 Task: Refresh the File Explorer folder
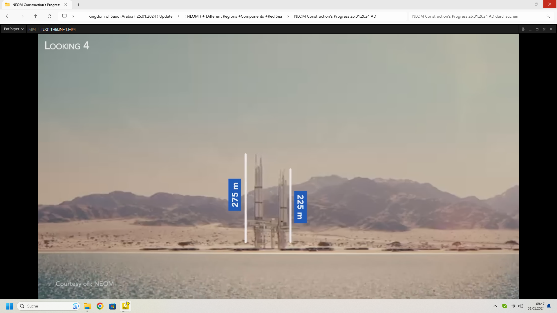click(50, 16)
